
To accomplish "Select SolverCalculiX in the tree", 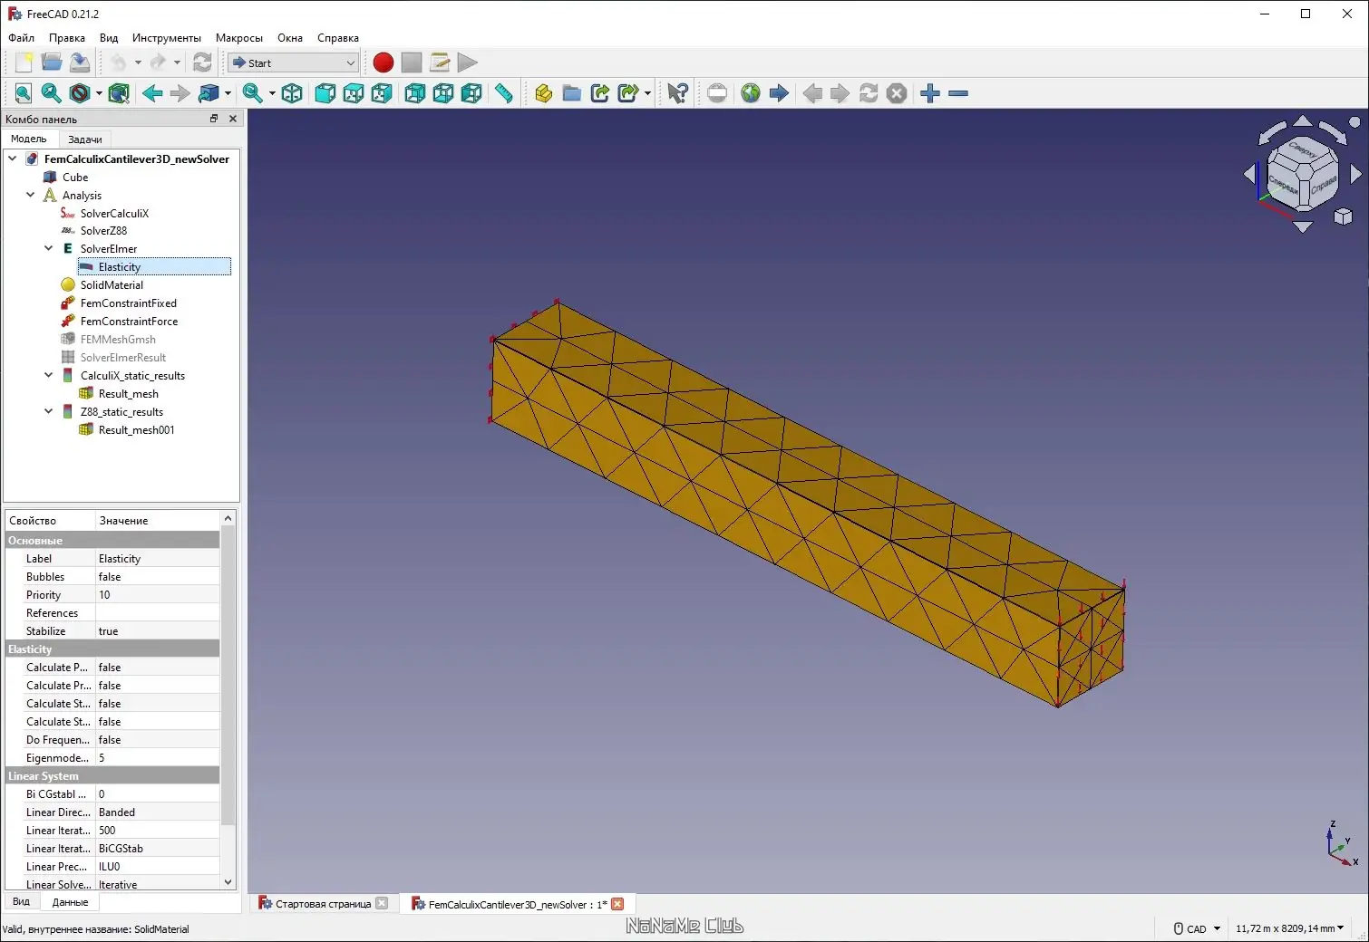I will [114, 213].
